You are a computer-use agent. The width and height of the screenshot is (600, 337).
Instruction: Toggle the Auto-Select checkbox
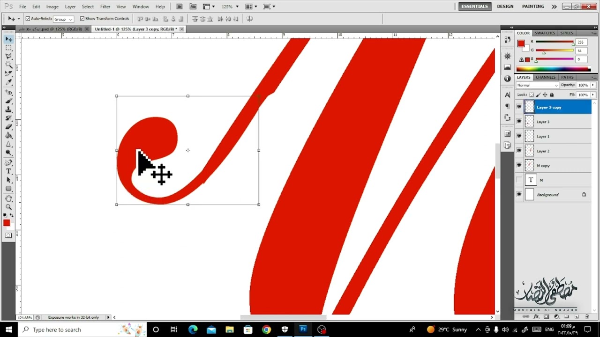[x=28, y=19]
